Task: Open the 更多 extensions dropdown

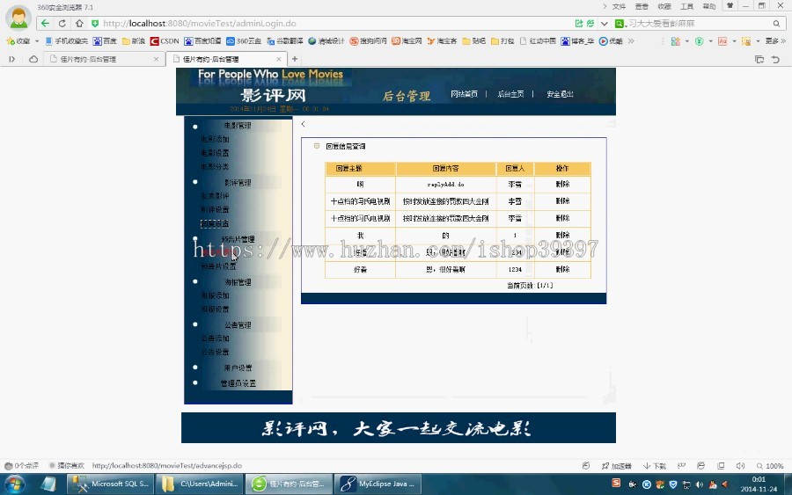Action: (x=775, y=40)
